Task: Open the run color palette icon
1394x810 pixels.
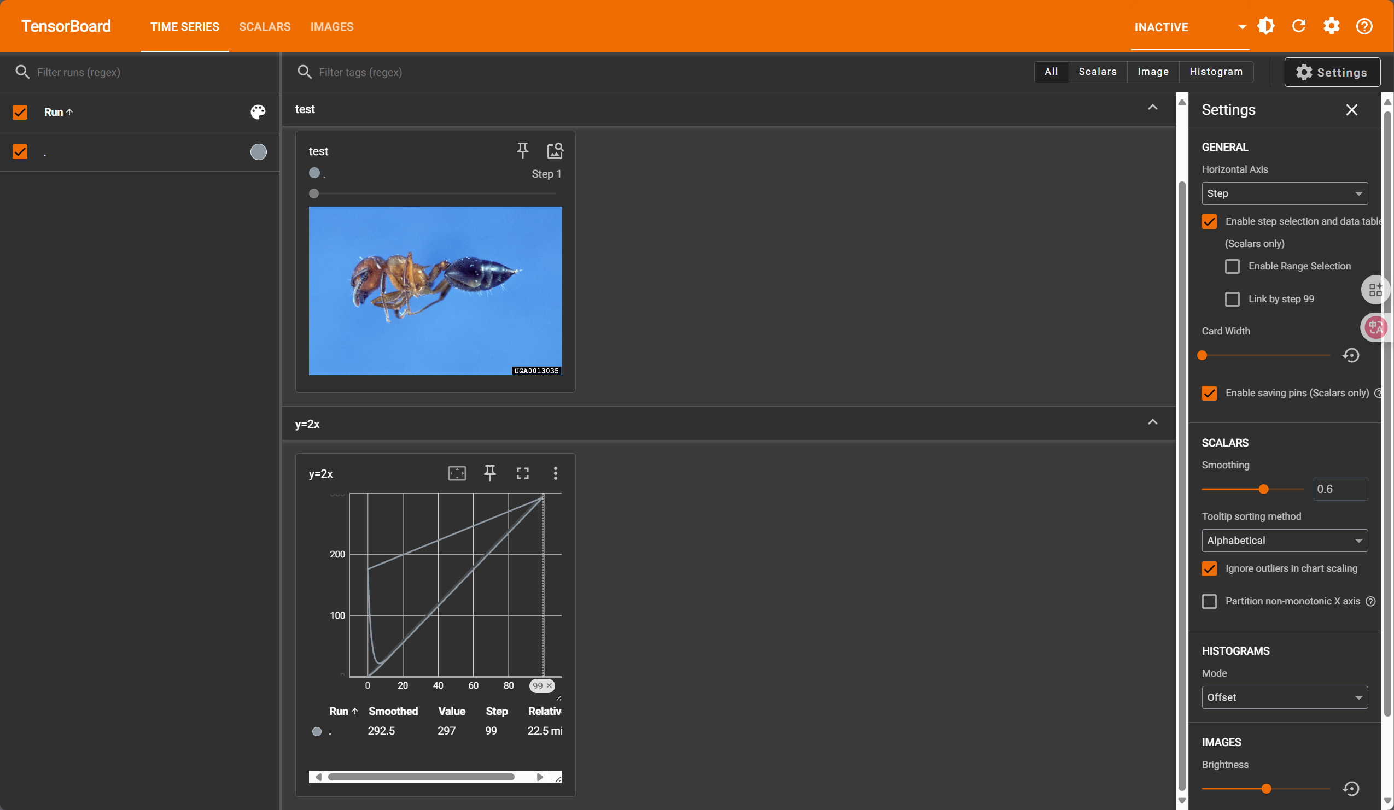Action: 258,112
